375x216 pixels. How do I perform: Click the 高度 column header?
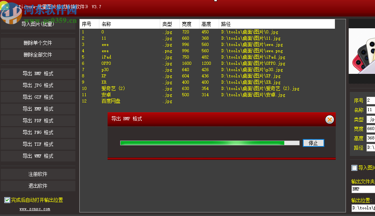tap(209, 24)
